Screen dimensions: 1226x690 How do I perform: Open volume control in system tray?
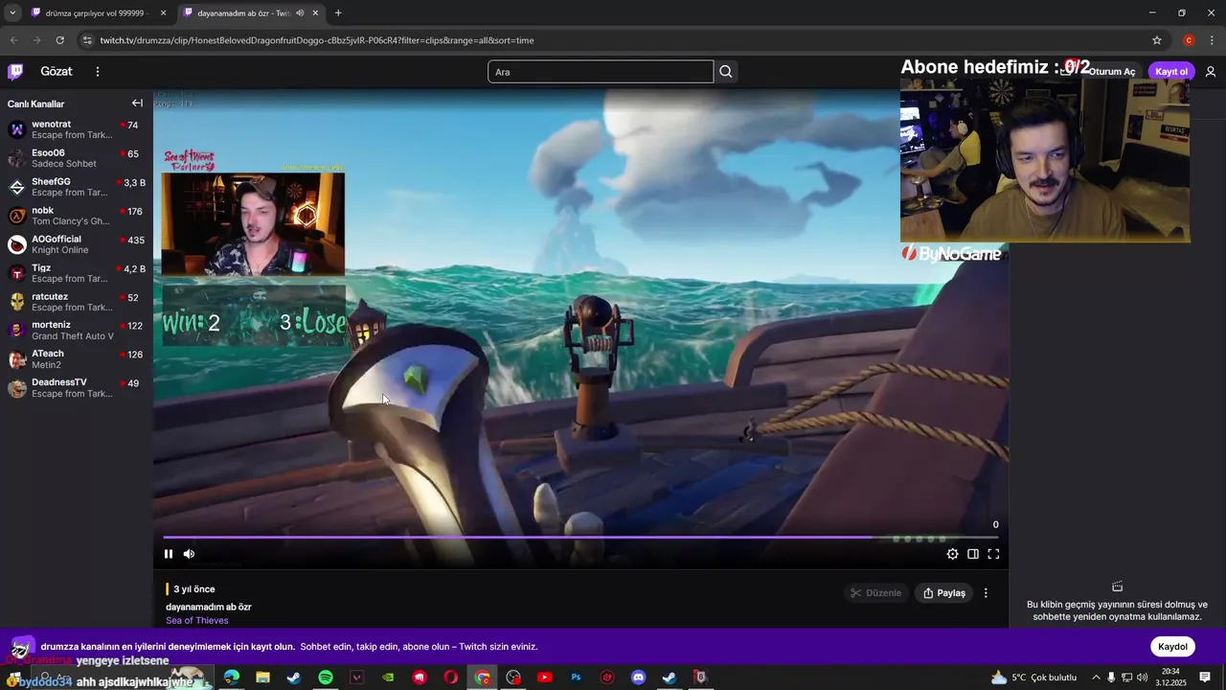pyautogui.click(x=1142, y=678)
